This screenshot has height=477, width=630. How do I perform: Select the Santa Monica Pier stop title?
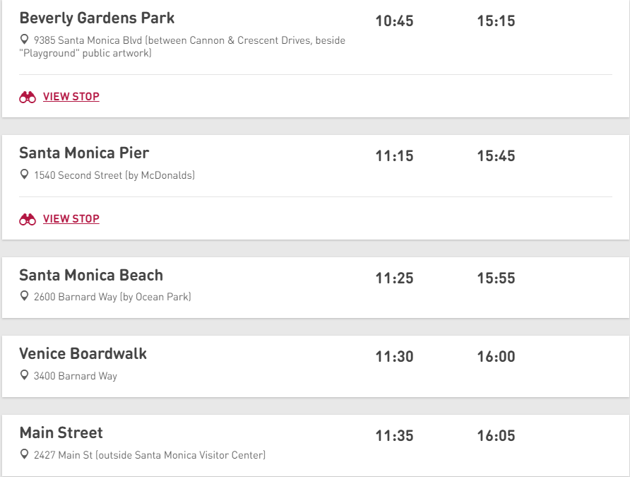click(x=84, y=153)
